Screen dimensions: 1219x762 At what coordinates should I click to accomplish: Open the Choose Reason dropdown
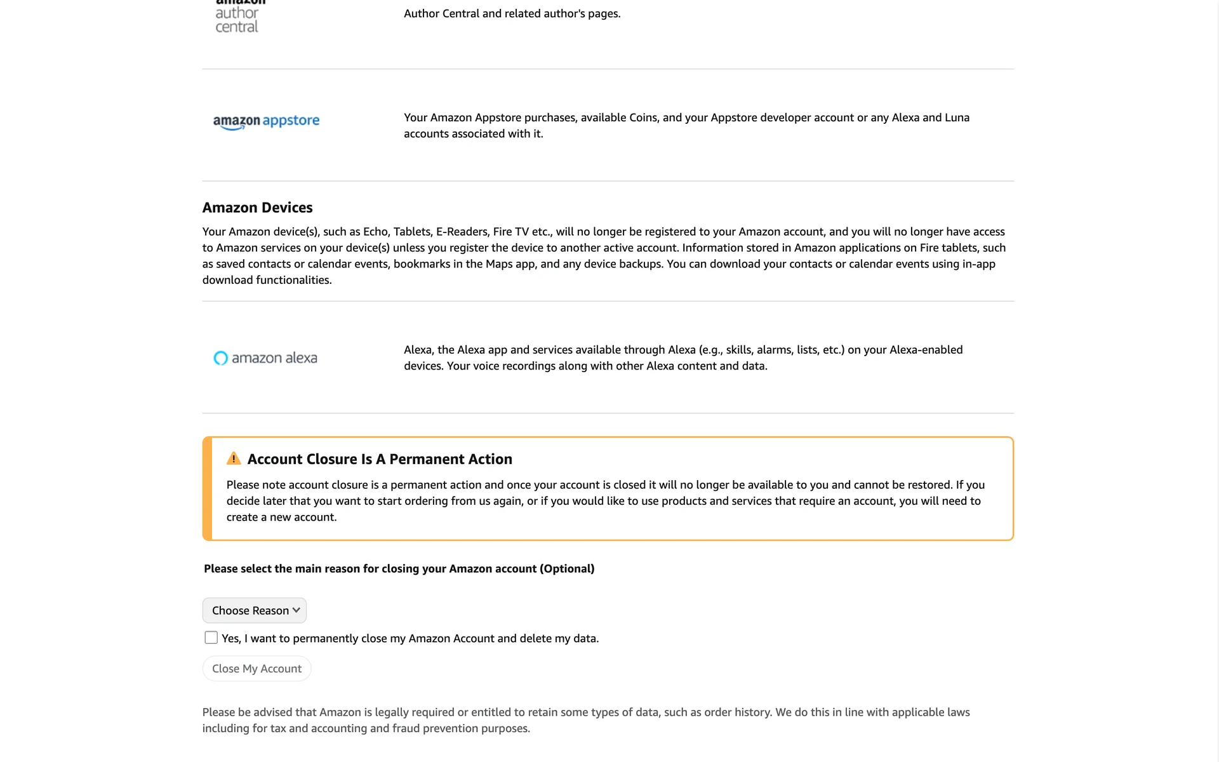[x=254, y=610]
